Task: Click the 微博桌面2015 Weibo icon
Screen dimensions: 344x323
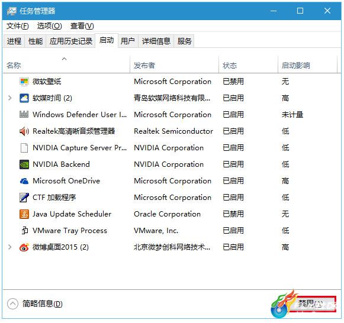Action: coord(24,247)
